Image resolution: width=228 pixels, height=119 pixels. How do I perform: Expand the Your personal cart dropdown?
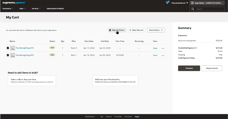(x=180, y=3)
